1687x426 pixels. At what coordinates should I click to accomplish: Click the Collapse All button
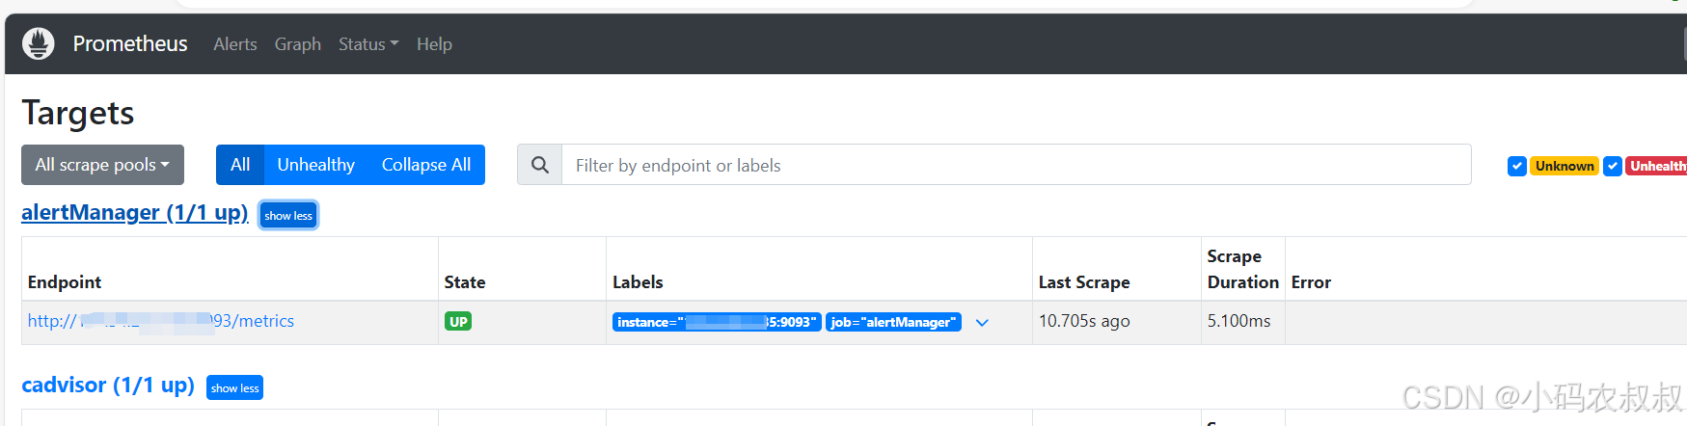pos(426,165)
